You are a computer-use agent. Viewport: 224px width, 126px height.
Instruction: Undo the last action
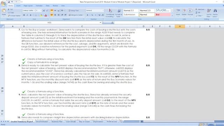12,2
